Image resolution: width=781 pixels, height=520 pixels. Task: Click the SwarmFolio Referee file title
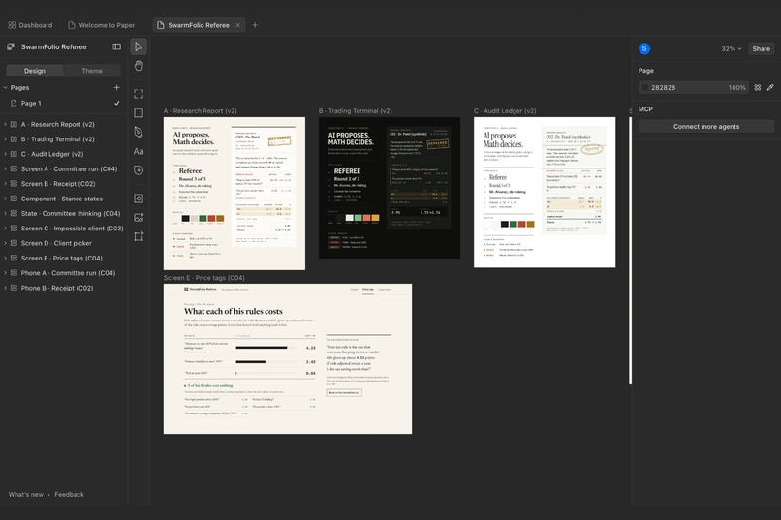coord(54,46)
